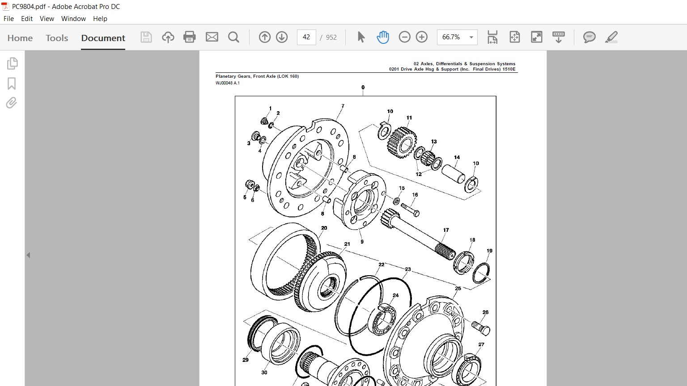Viewport: 687px width, 386px height.
Task: Print the document via printer icon
Action: [x=190, y=37]
